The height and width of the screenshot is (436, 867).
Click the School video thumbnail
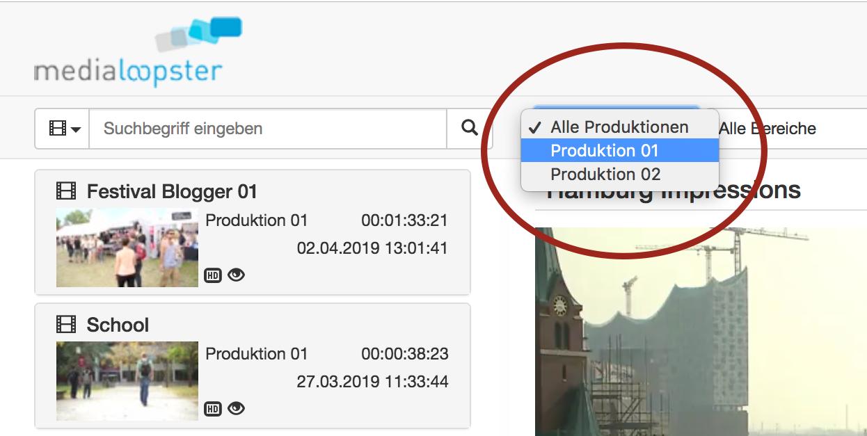pos(127,380)
